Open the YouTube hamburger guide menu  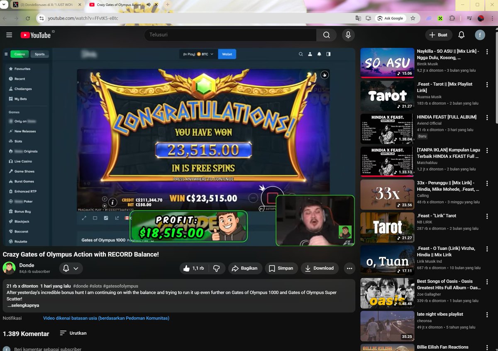point(9,35)
